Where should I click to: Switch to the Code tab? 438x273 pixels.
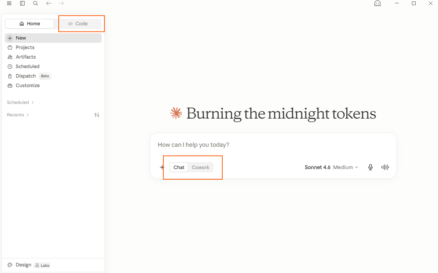pyautogui.click(x=78, y=24)
